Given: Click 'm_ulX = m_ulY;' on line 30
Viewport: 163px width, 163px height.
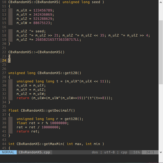Looking at the screenshot, I should click(31, 86).
